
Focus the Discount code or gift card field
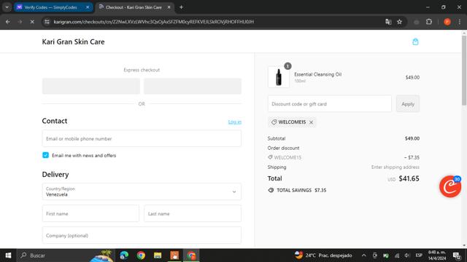(x=329, y=104)
